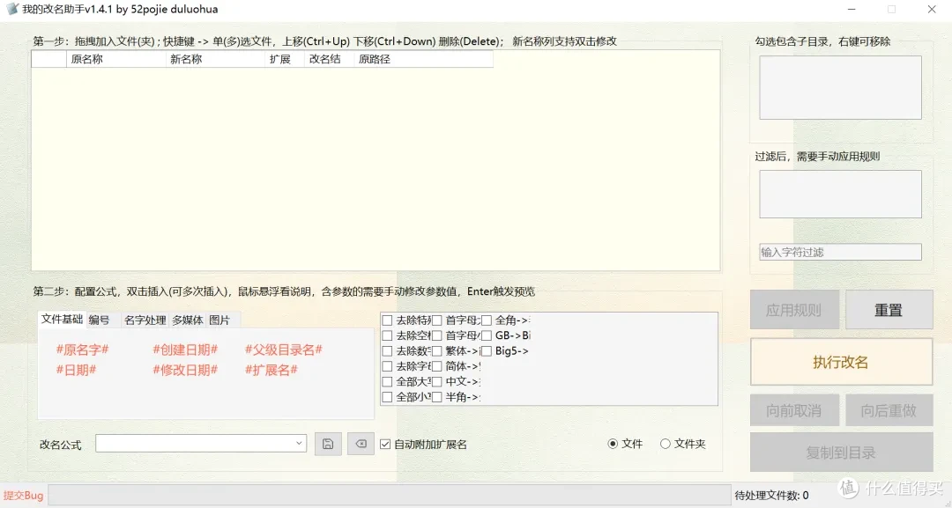
Task: Click the #父级目录名# formula tag
Action: point(284,350)
